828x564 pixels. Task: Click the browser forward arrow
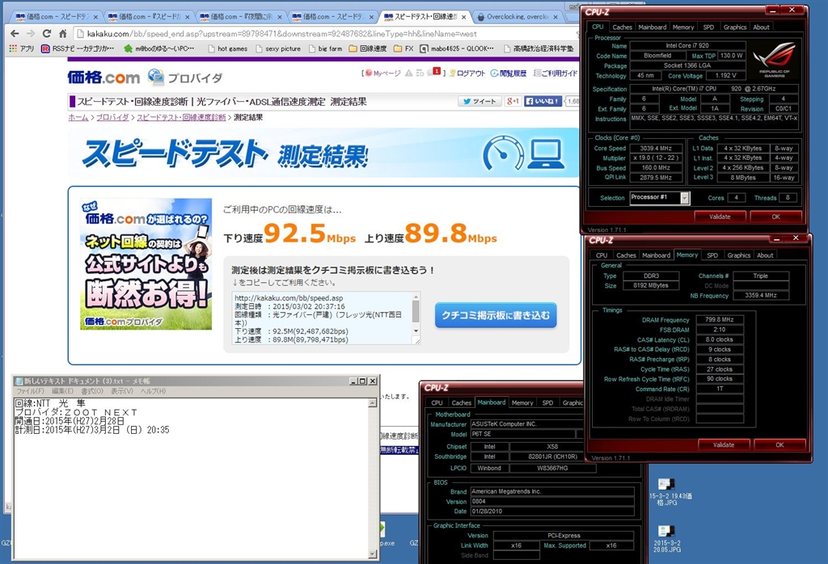pos(31,34)
